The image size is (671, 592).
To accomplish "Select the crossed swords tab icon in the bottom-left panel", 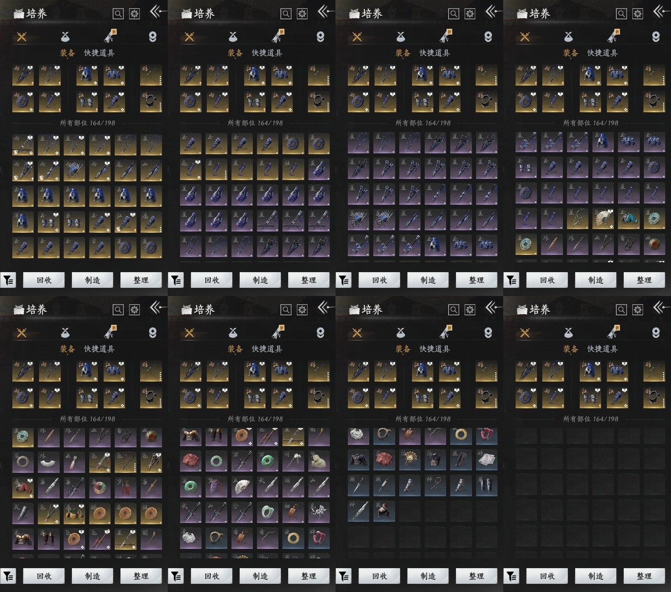I will point(22,333).
